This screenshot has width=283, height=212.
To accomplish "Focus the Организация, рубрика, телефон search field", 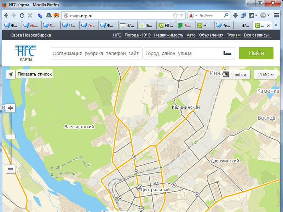I will point(96,53).
